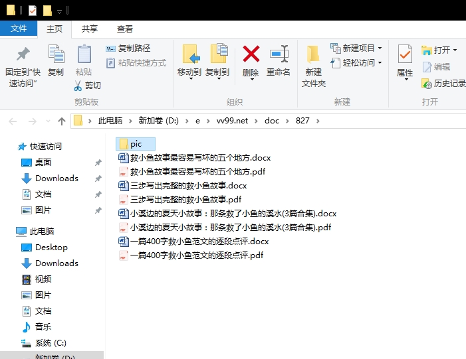Image resolution: width=466 pixels, height=359 pixels.
Task: Click the vv99.net breadcrumb segment
Action: pos(232,121)
